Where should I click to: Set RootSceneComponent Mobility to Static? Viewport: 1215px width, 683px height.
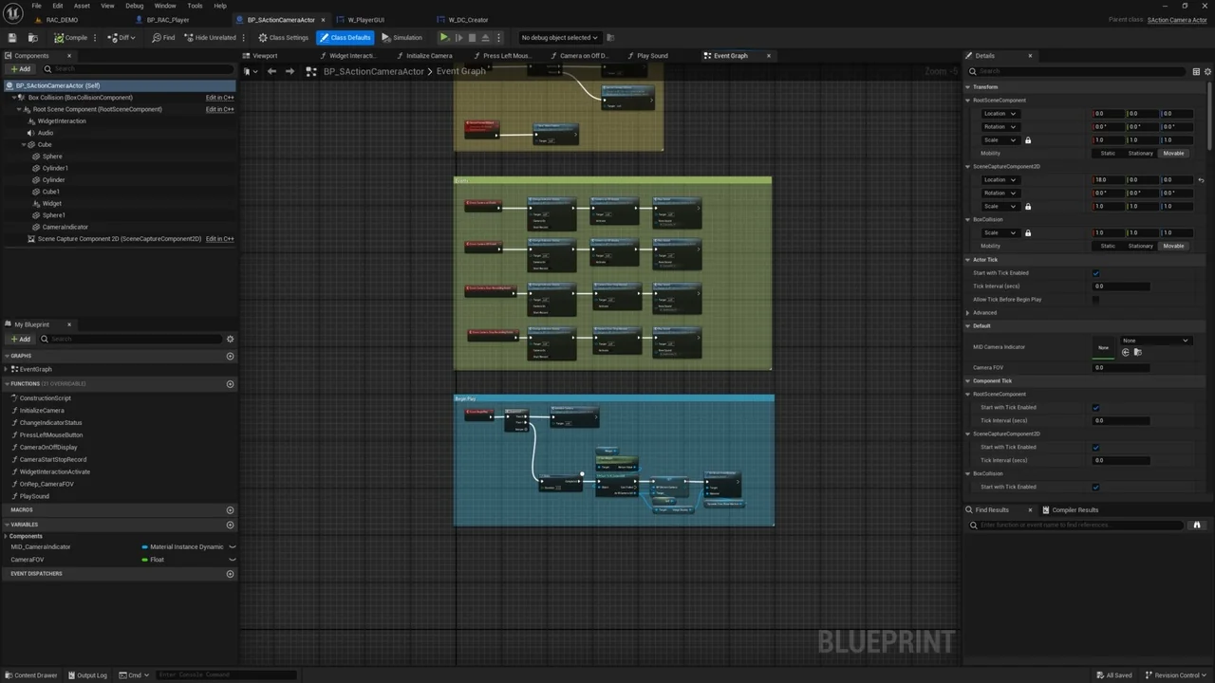pyautogui.click(x=1108, y=154)
